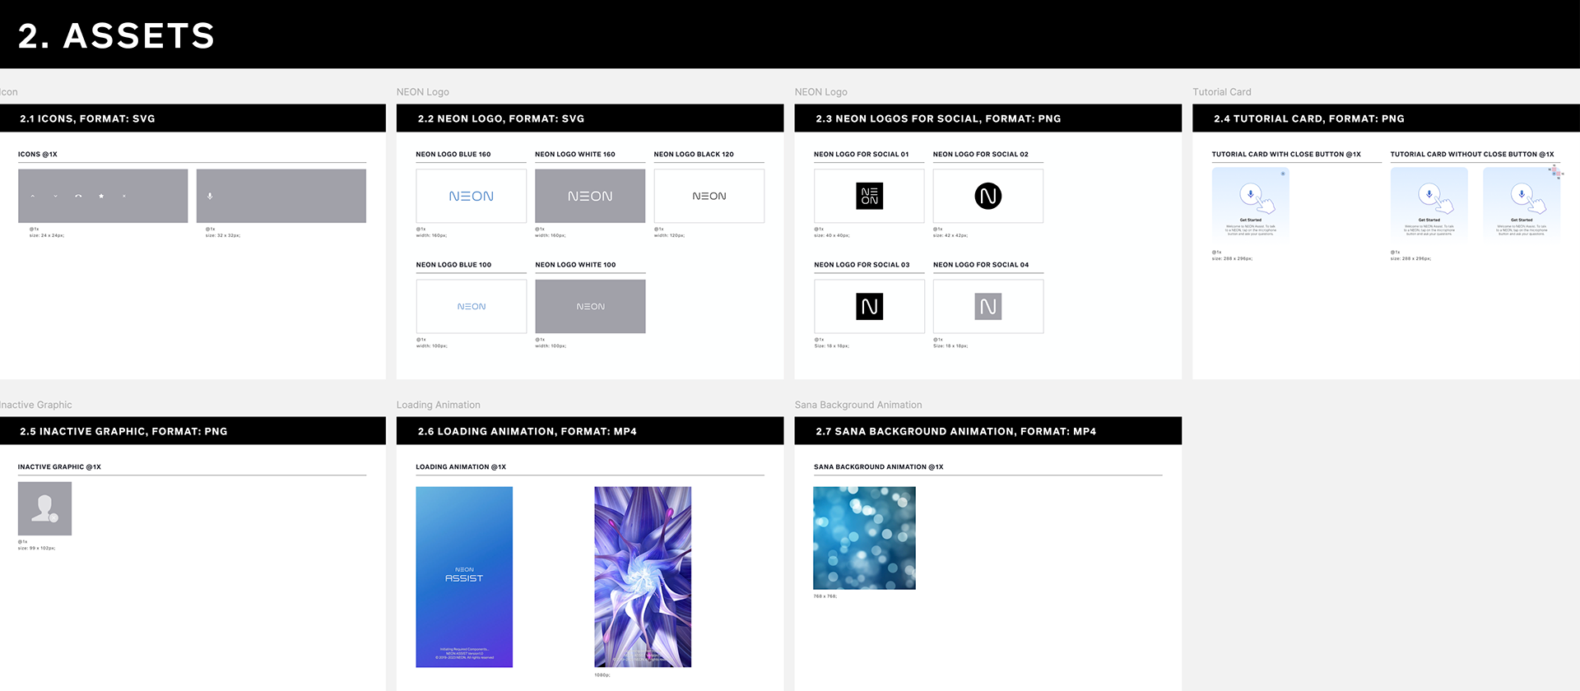
Task: Select the NEON Assist loading screen thumbnail
Action: click(x=464, y=577)
